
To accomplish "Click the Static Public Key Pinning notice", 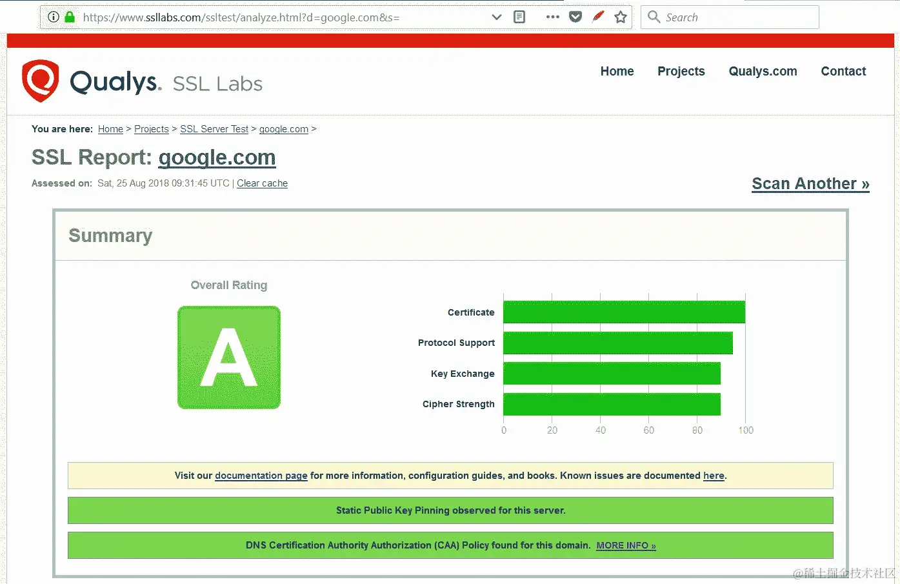I will 450,510.
